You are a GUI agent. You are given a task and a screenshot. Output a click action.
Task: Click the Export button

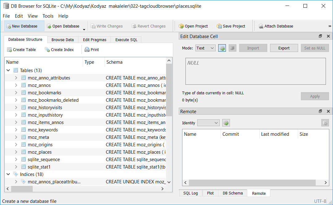pos(284,48)
